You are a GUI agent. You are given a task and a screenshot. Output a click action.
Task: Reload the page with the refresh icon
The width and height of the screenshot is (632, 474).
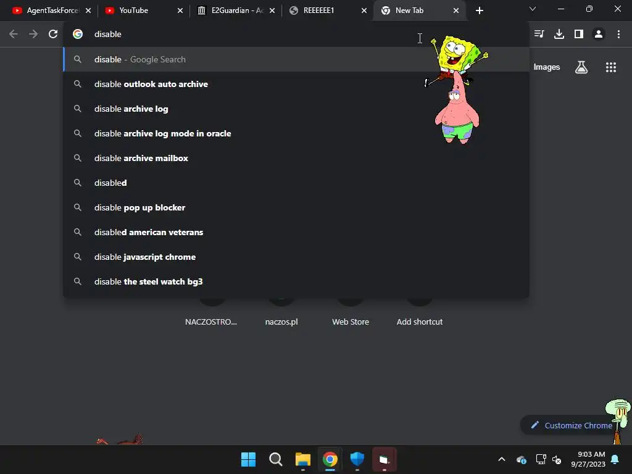53,35
